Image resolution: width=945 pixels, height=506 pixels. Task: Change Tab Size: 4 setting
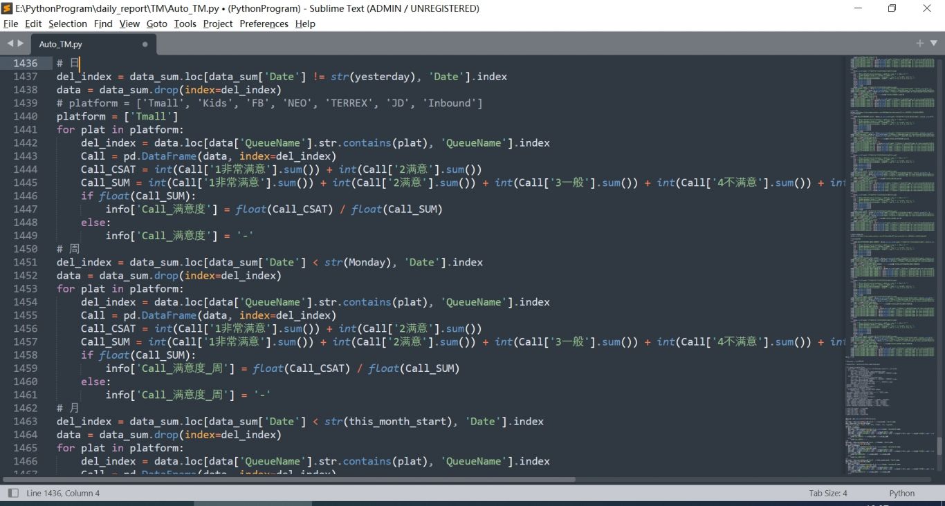(828, 493)
